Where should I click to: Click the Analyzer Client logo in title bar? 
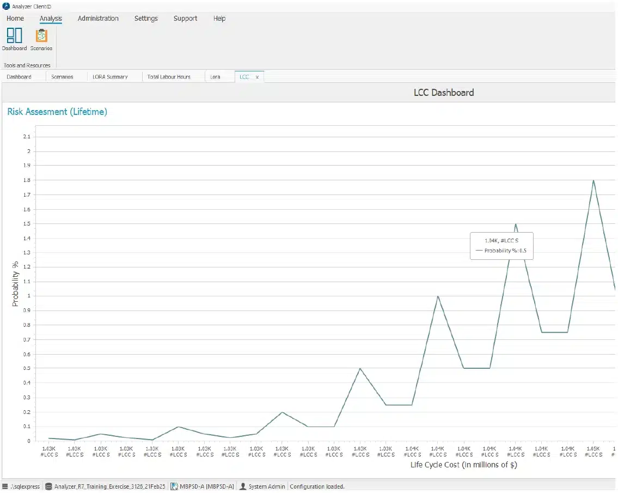point(6,7)
